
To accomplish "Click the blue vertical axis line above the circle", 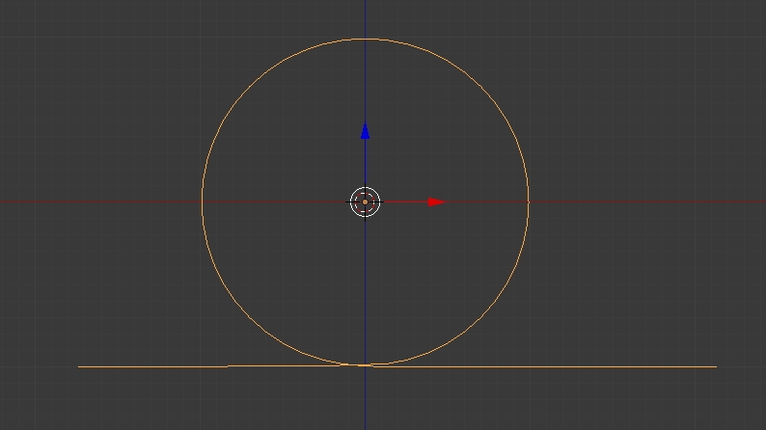I will [x=365, y=19].
